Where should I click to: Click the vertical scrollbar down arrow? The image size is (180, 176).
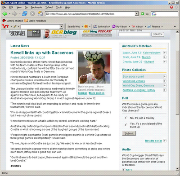click(177, 169)
